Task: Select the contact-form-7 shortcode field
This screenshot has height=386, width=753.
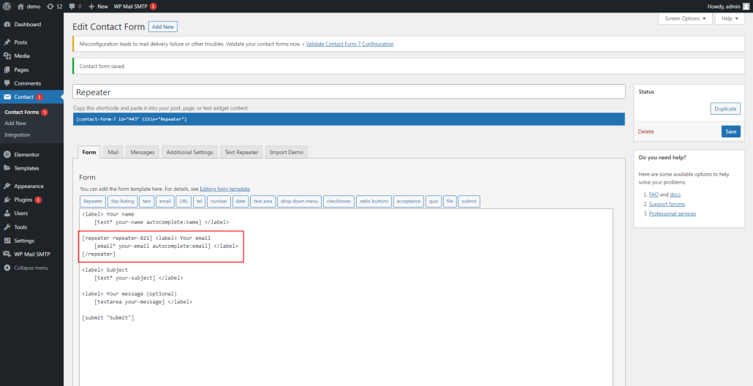Action: click(349, 119)
